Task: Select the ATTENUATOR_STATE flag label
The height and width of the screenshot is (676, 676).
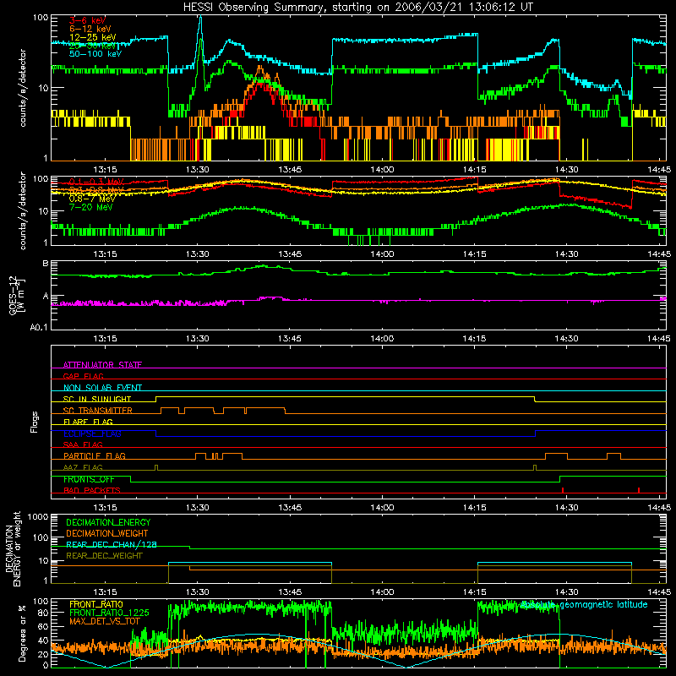Action: pyautogui.click(x=102, y=365)
